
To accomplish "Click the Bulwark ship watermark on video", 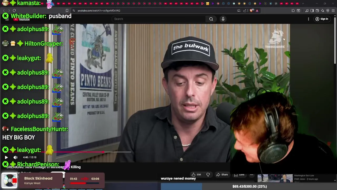I will (275, 39).
